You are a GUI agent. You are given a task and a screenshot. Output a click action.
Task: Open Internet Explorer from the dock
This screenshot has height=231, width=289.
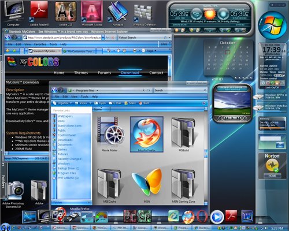173,217
